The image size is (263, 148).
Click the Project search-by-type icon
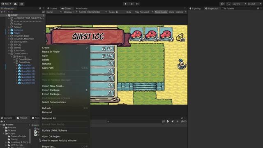168,121
